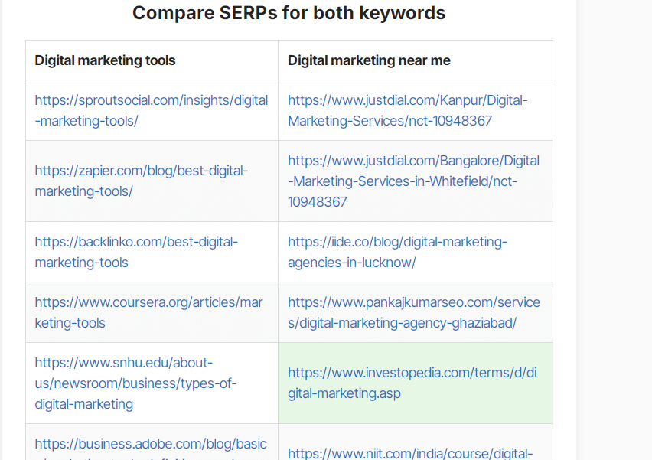Open the zapier.com best digital marketing tools link
This screenshot has width=652, height=460.
click(142, 181)
